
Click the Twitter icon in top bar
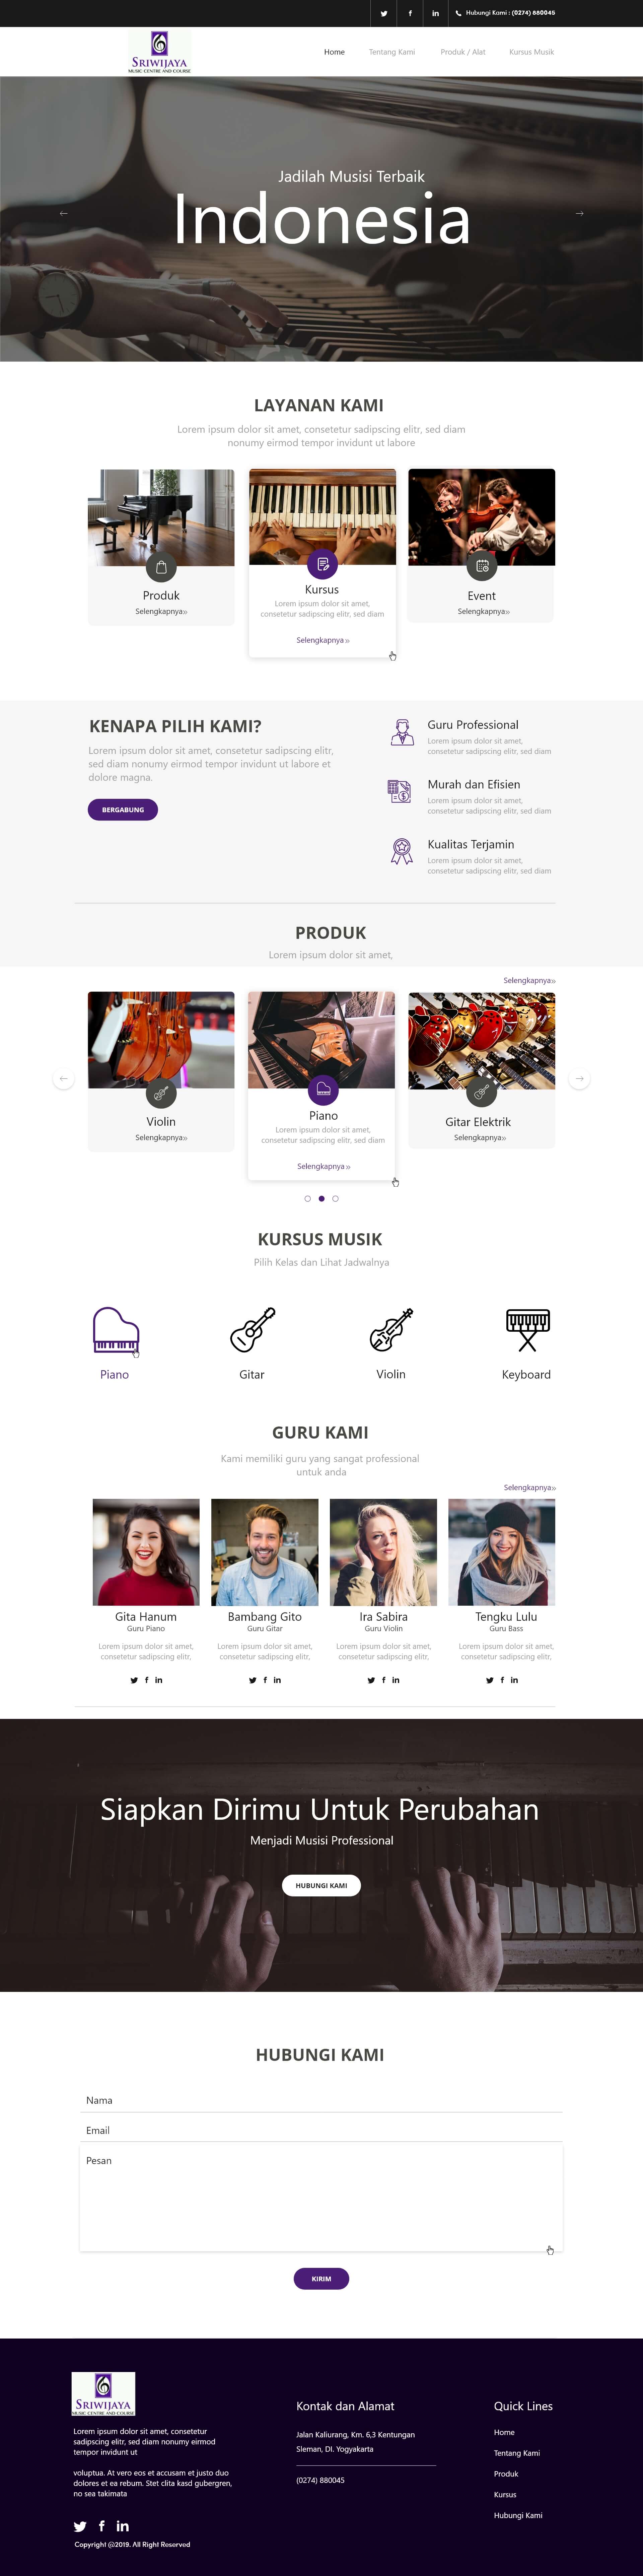(x=384, y=13)
